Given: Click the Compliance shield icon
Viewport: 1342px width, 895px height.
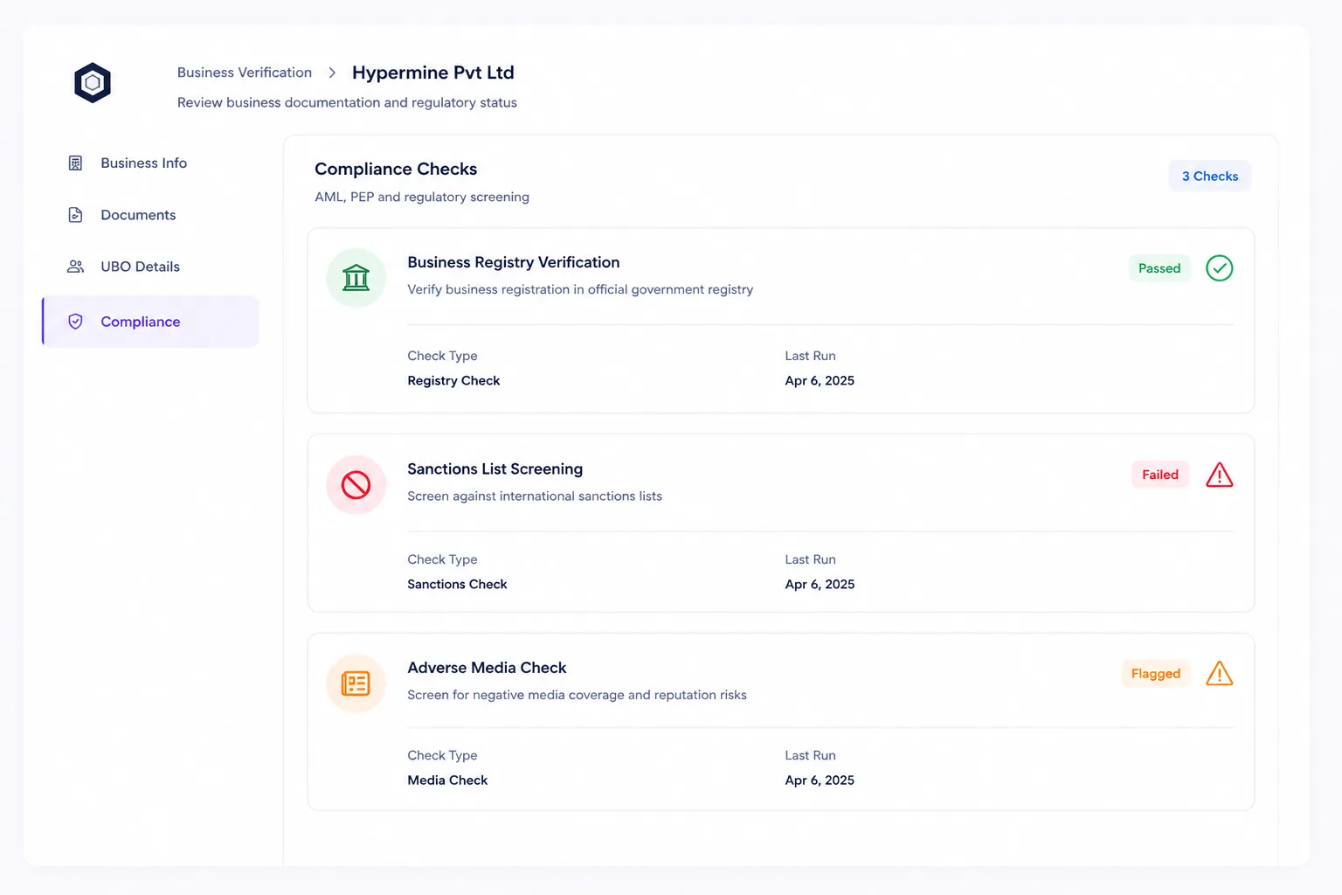Looking at the screenshot, I should click(75, 322).
